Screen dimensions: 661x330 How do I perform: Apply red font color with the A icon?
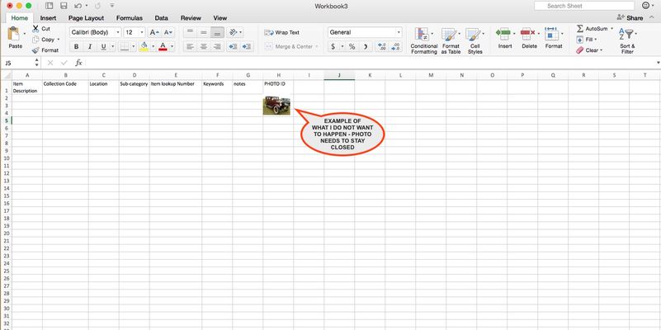point(163,46)
